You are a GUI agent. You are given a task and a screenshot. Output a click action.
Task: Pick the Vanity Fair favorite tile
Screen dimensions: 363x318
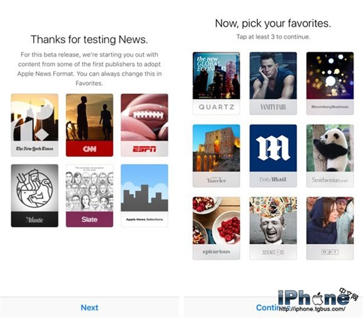[273, 83]
